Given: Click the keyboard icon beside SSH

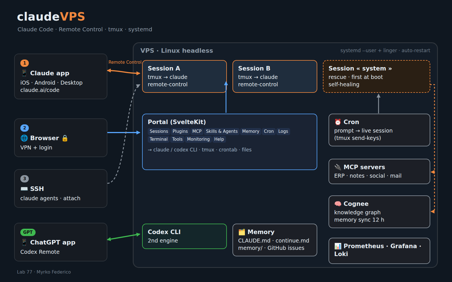Looking at the screenshot, I should (x=24, y=189).
